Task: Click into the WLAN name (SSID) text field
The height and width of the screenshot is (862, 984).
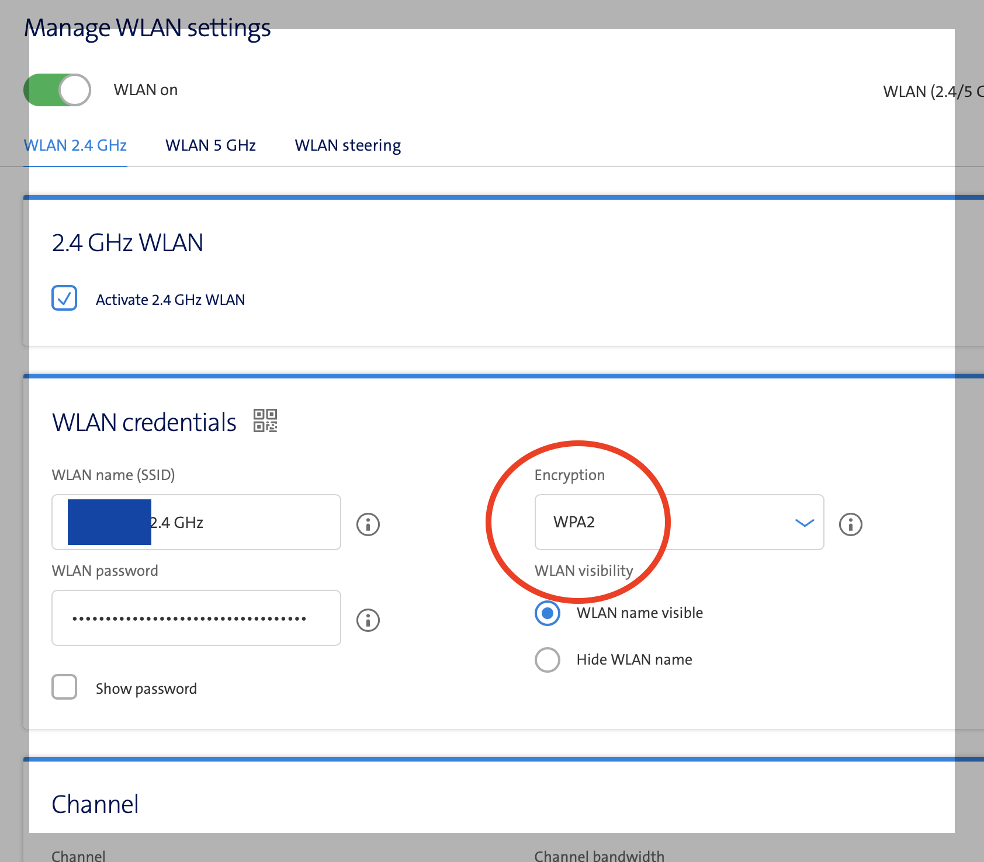Action: pyautogui.click(x=245, y=522)
